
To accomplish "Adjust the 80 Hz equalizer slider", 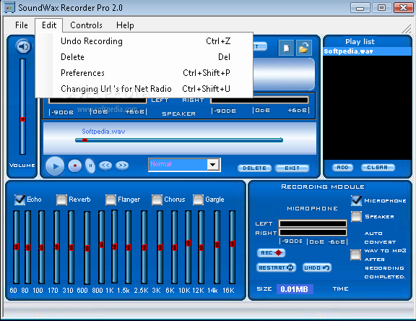I will 28,247.
